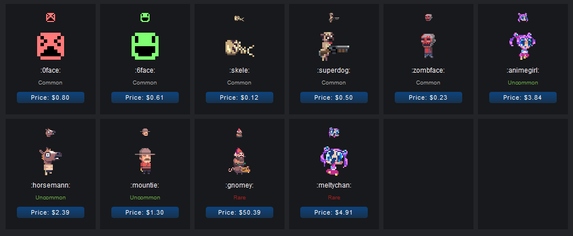The height and width of the screenshot is (236, 573).
Task: Click the Price: $4.91 meltychan button
Action: (333, 212)
